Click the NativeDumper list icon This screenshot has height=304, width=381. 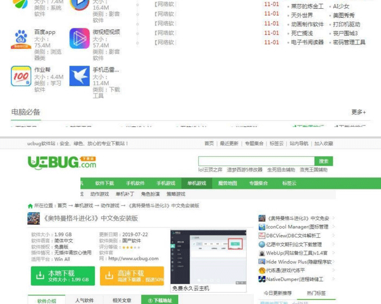261,279
